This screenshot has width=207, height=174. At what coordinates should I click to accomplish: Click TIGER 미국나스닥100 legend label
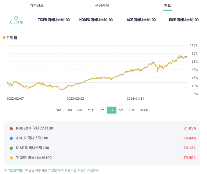34,157
